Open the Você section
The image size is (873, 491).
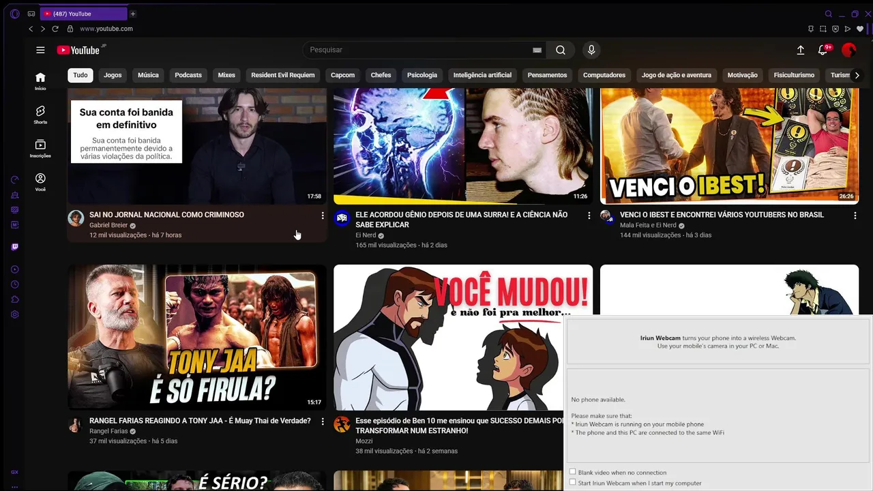(40, 182)
